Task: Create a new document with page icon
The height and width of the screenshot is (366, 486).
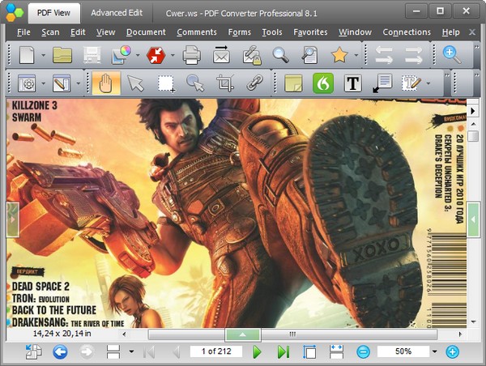Action: (x=27, y=55)
